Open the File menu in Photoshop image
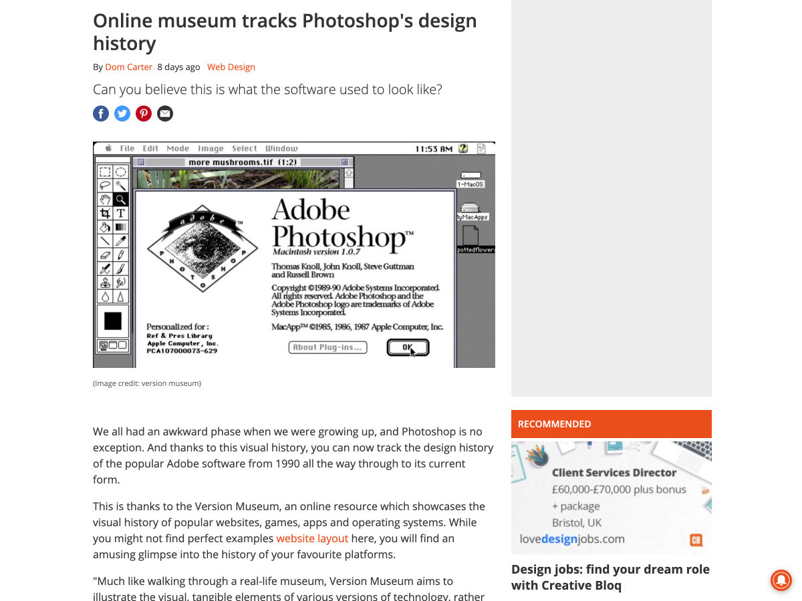This screenshot has height=601, width=802. click(x=127, y=148)
